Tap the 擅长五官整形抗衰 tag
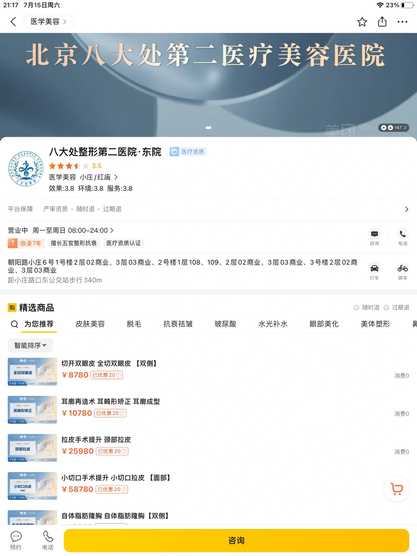Viewport: 417px width, 556px height. pyautogui.click(x=74, y=243)
